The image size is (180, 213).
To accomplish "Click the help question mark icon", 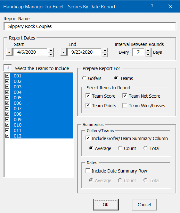I will [152, 6].
